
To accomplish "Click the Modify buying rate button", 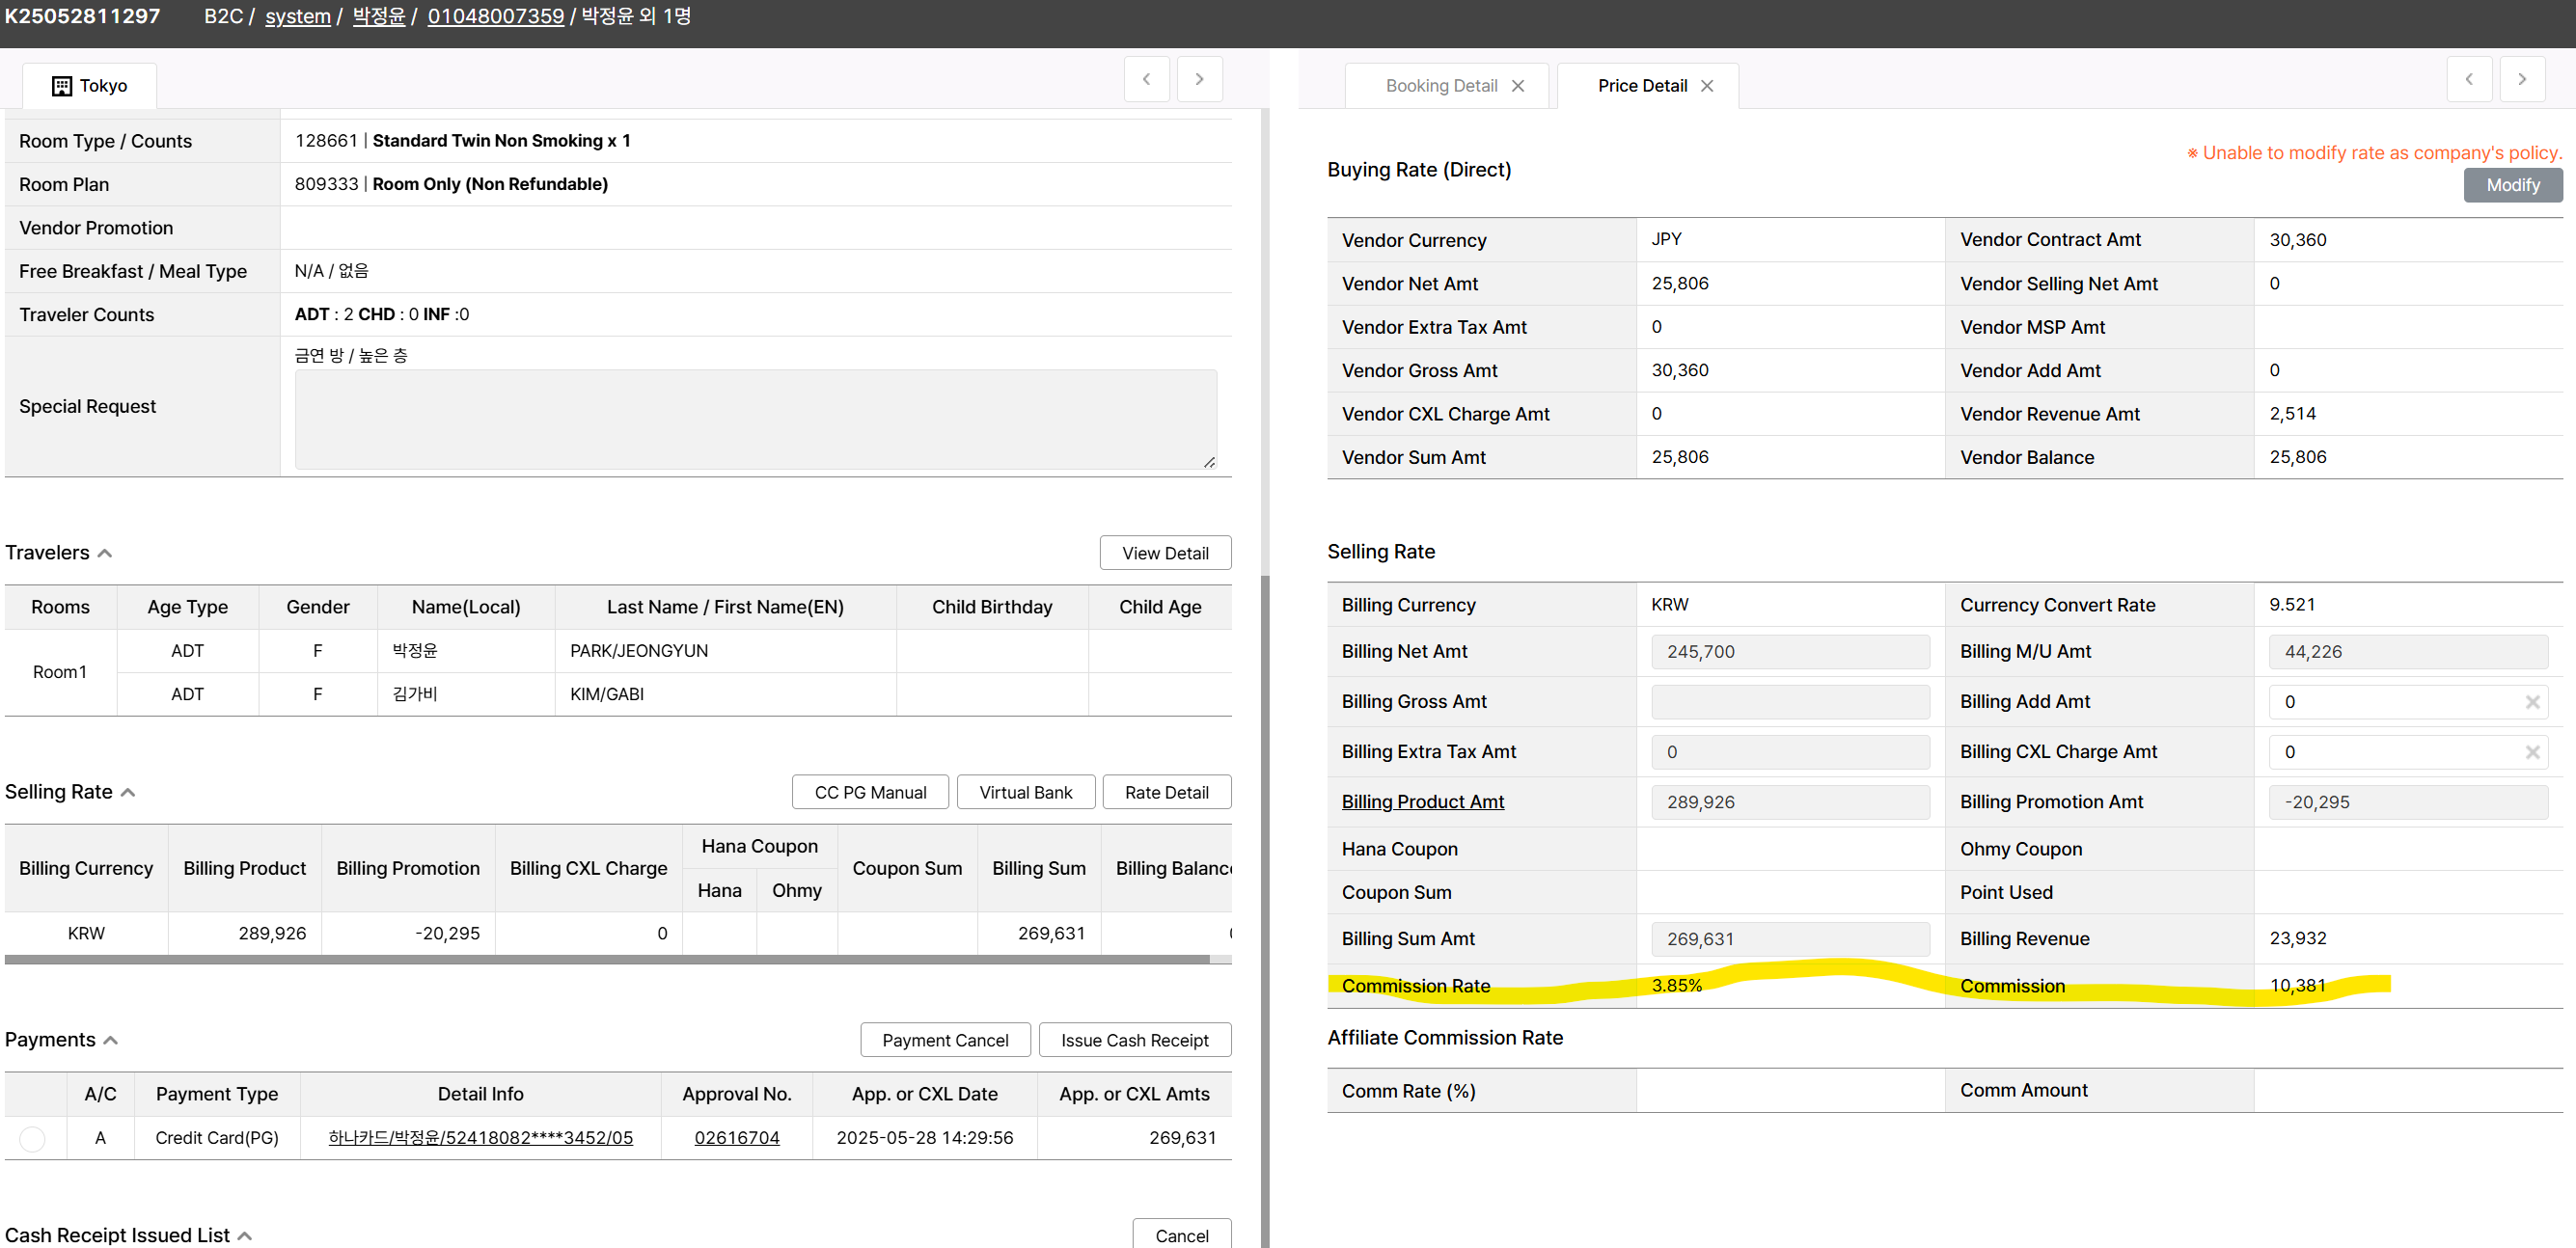I will click(x=2511, y=185).
